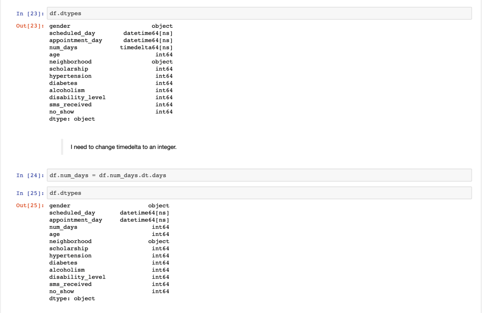482x313 pixels.
Task: Click the "In [24]:" prompt label
Action: click(x=30, y=175)
